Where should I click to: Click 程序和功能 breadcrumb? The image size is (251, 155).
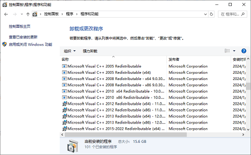(x=90, y=14)
